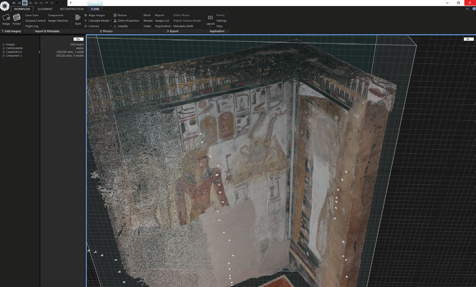
Task: Select the highlighted layout preset in title bar
Action: (x=25, y=3)
